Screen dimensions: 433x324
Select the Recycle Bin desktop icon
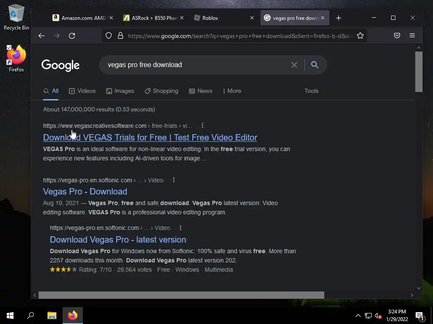[16, 17]
